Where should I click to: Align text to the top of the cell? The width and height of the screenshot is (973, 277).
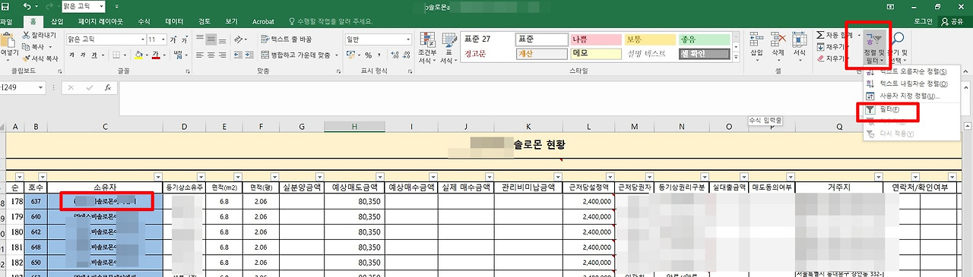coord(201,38)
